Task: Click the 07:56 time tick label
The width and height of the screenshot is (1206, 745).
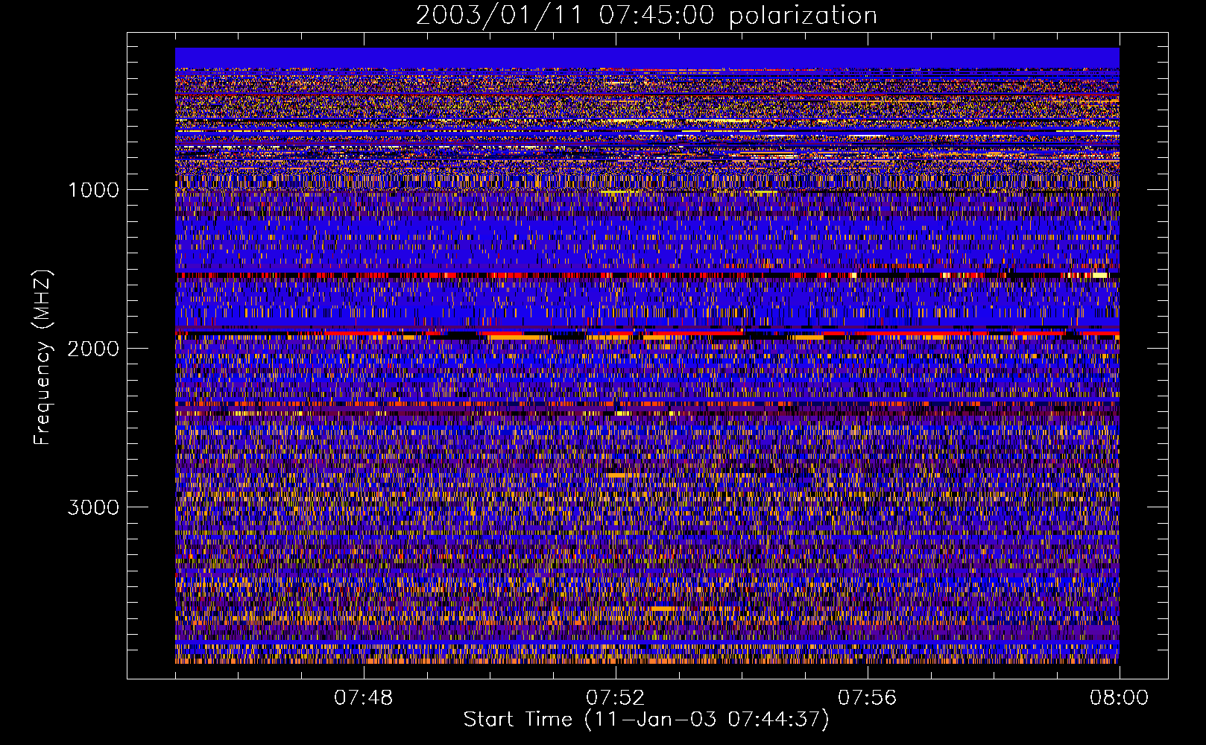Action: point(867,698)
